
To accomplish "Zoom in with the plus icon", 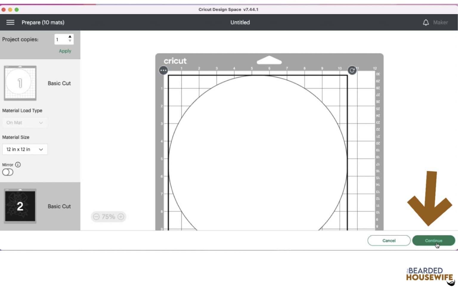I will [x=121, y=217].
